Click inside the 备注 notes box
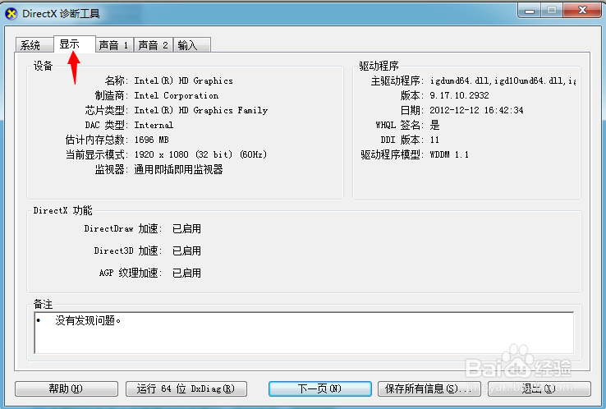 tap(304, 333)
